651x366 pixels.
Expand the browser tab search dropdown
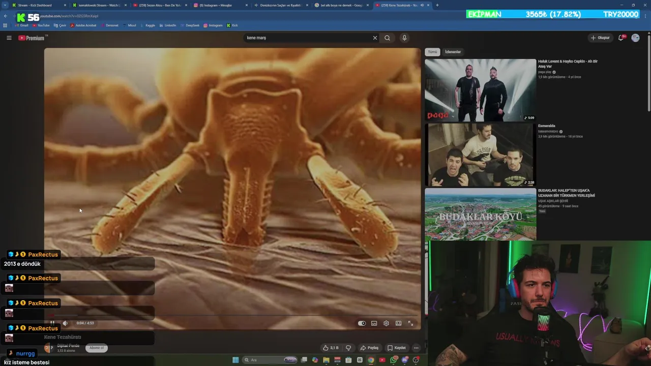[5, 5]
